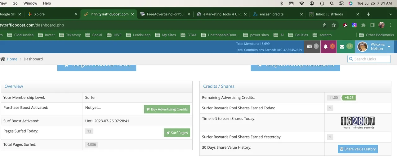The image size is (397, 158).
Task: Click the Pages Surfed Today value 12
Action: tap(89, 131)
